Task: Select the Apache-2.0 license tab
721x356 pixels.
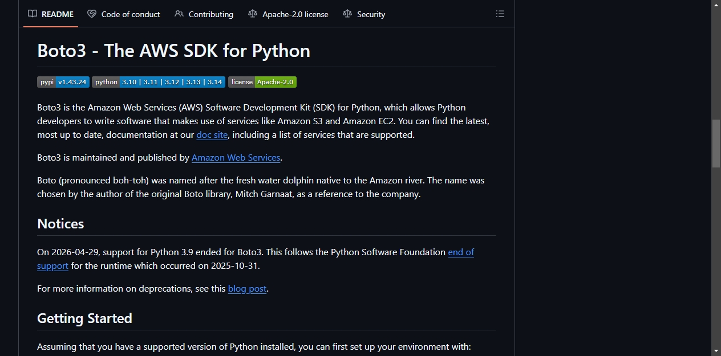Action: (288, 14)
